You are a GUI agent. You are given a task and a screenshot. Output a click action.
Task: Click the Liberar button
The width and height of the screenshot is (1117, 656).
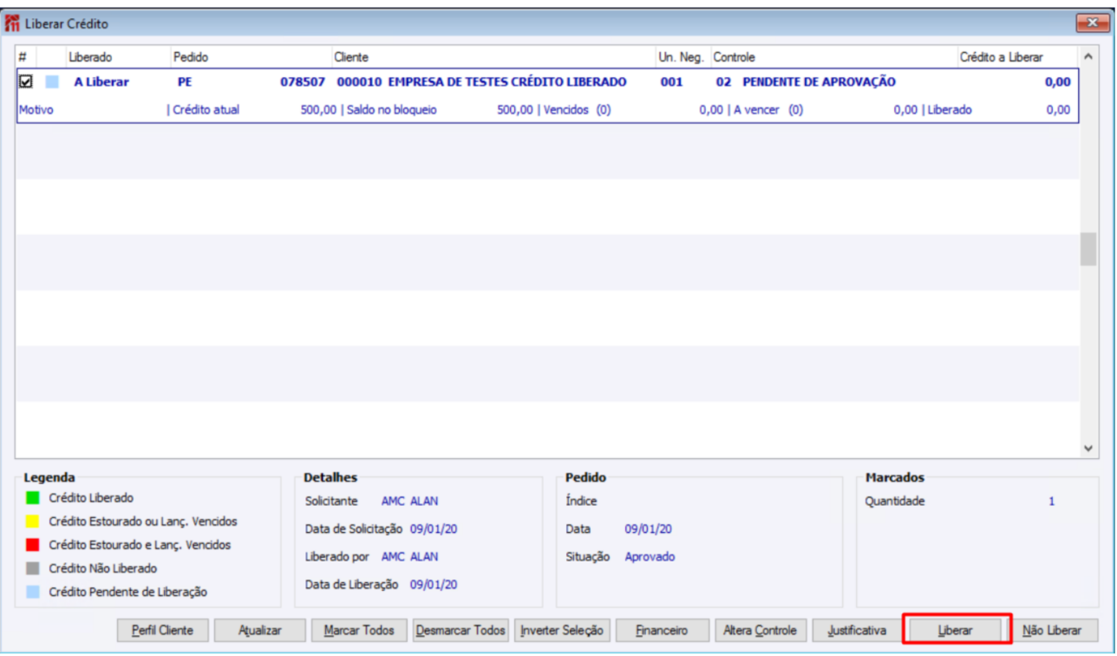click(x=956, y=631)
